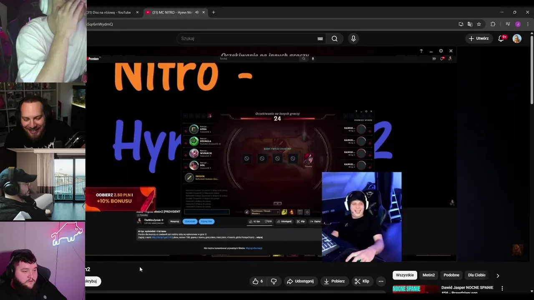Click the 'Utwórz' create button

[x=479, y=39]
